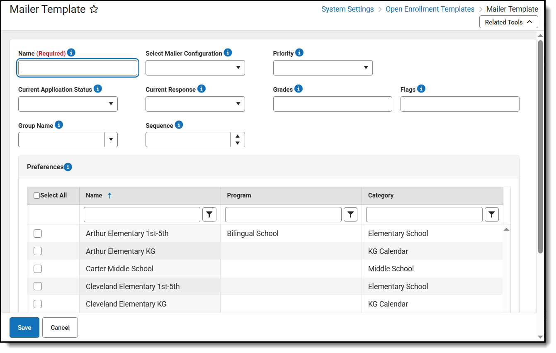
Task: Go to System Settings breadcrumb
Action: 347,9
